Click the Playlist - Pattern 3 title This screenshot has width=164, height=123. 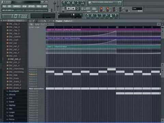pyautogui.click(x=64, y=21)
